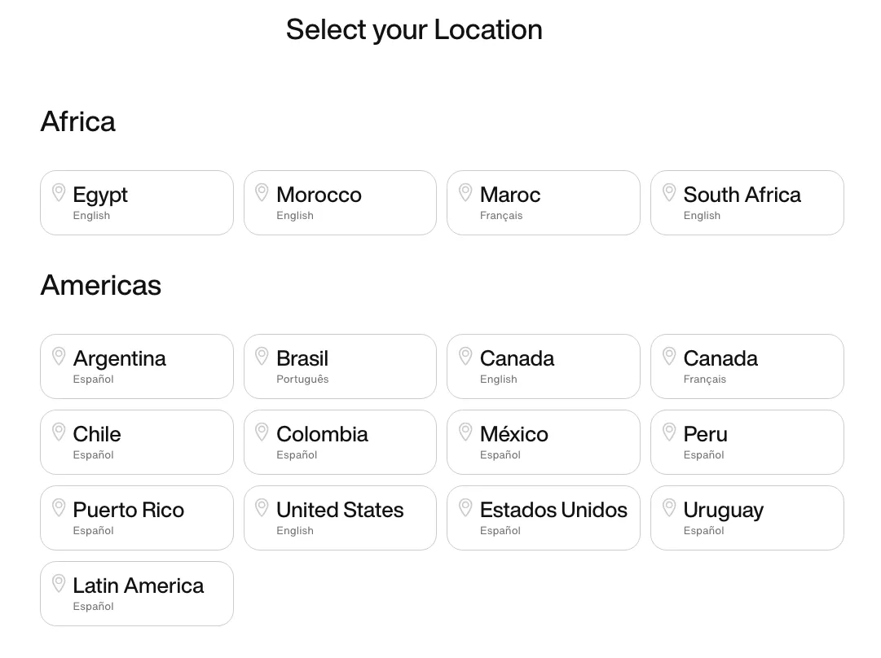Click the location pin on the Uruguay card
Viewport: 881px width, 658px height.
tap(668, 507)
